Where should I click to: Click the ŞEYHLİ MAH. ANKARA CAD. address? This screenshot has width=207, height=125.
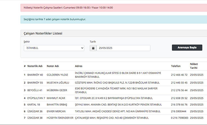118,105
